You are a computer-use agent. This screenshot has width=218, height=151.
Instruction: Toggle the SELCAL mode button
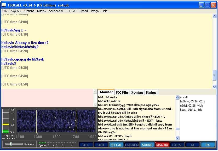116,145
